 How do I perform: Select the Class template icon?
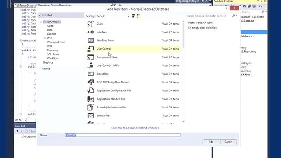point(90,24)
